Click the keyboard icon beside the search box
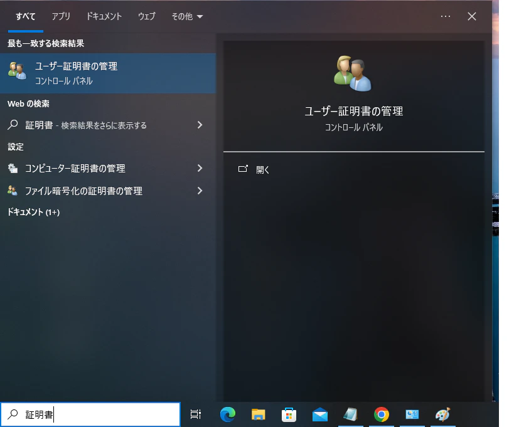 click(195, 414)
